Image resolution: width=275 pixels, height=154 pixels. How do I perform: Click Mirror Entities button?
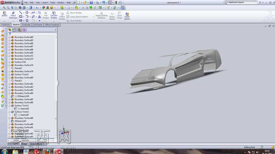(x=74, y=13)
